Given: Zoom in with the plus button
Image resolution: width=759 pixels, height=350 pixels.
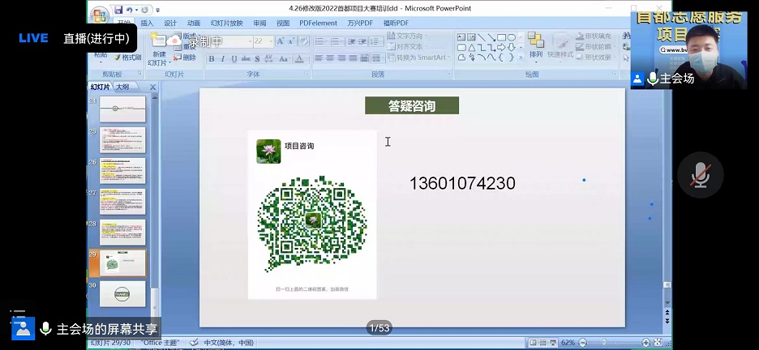Looking at the screenshot, I should (x=645, y=342).
